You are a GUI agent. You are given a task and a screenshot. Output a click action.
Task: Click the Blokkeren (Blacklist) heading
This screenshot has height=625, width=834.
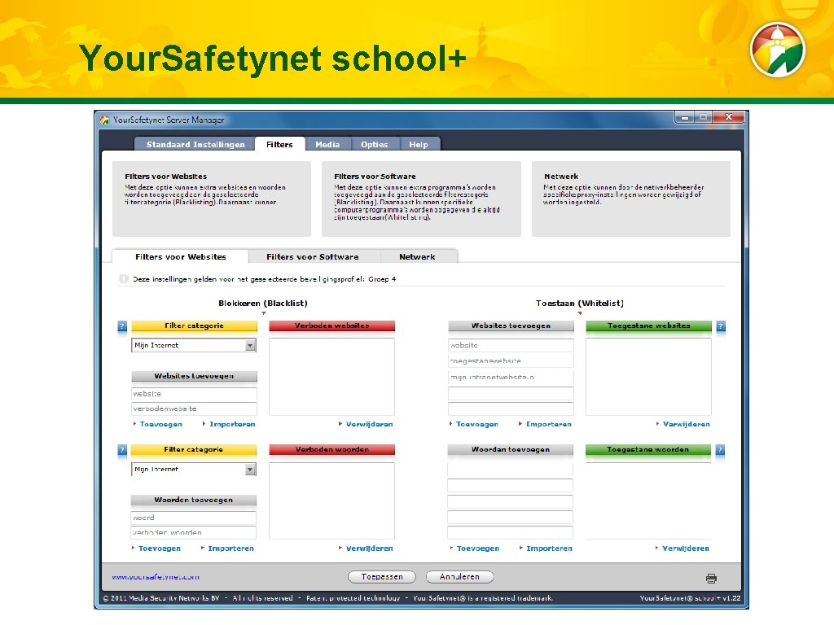click(263, 303)
